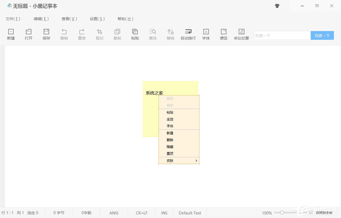341x218 pixels.
Task: Switch line ending mode CR+LF
Action: pos(141,213)
